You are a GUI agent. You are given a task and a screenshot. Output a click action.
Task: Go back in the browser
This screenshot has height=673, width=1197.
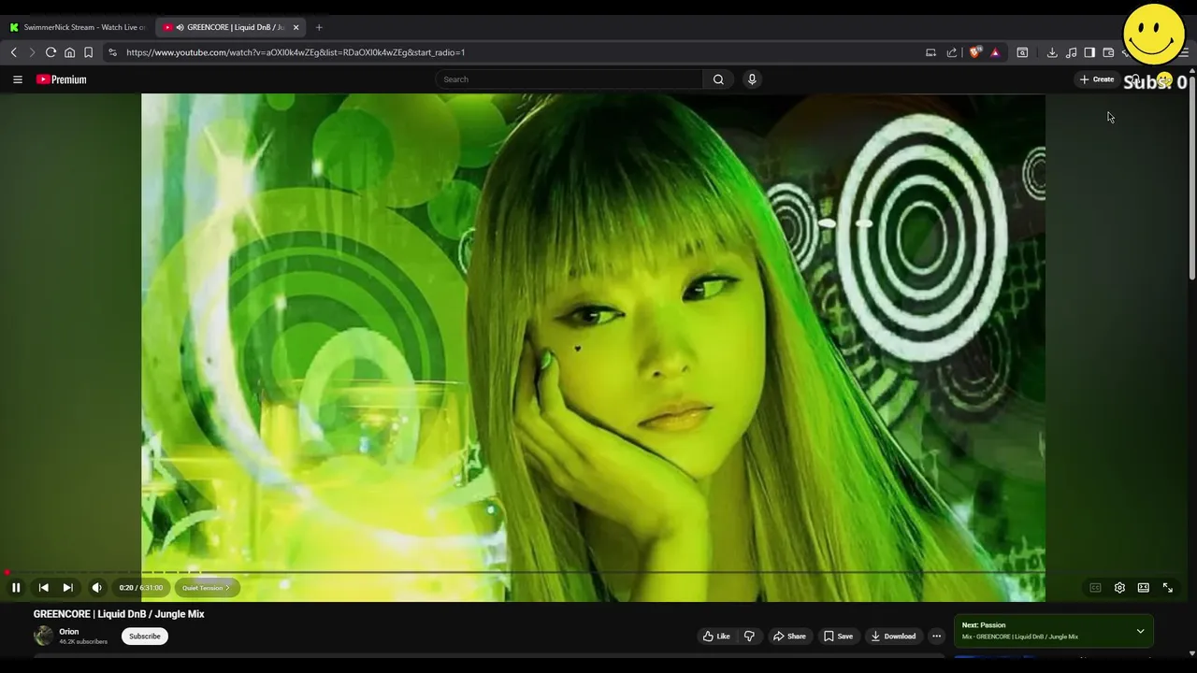click(14, 52)
